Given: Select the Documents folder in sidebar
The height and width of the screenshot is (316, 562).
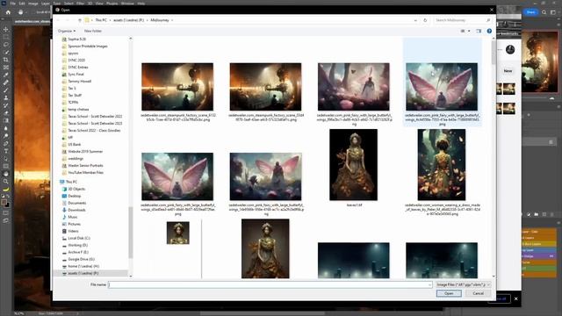Looking at the screenshot, I should point(76,203).
